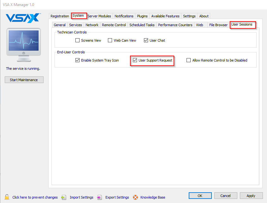The height and width of the screenshot is (203, 267).
Task: Open the Available Features tab
Action: pos(165,16)
